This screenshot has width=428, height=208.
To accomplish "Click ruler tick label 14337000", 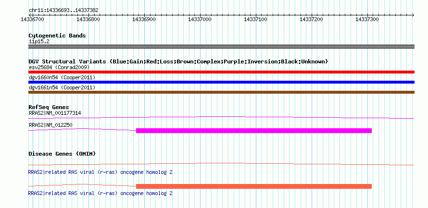I will tap(200, 19).
